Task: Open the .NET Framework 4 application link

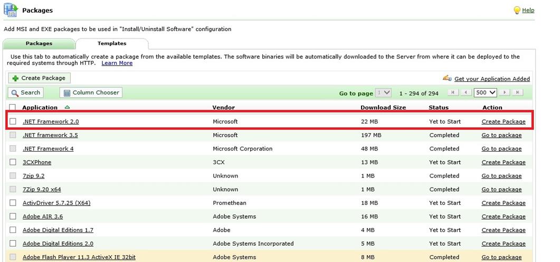Action: point(48,148)
